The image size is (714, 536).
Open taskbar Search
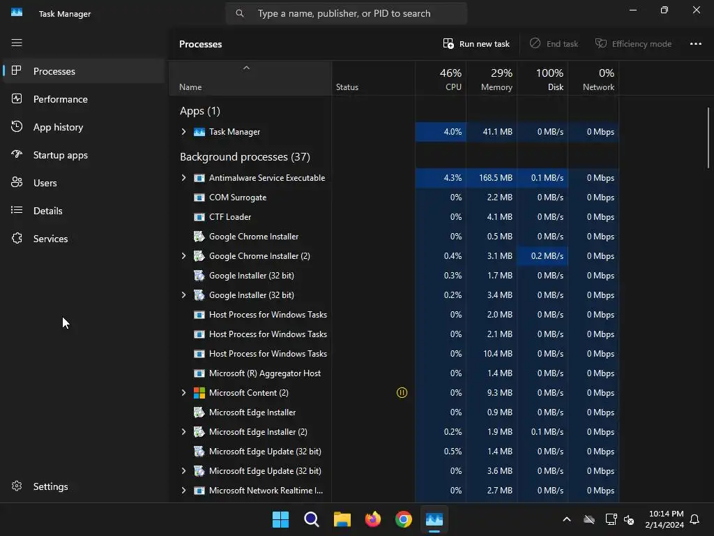[312, 519]
